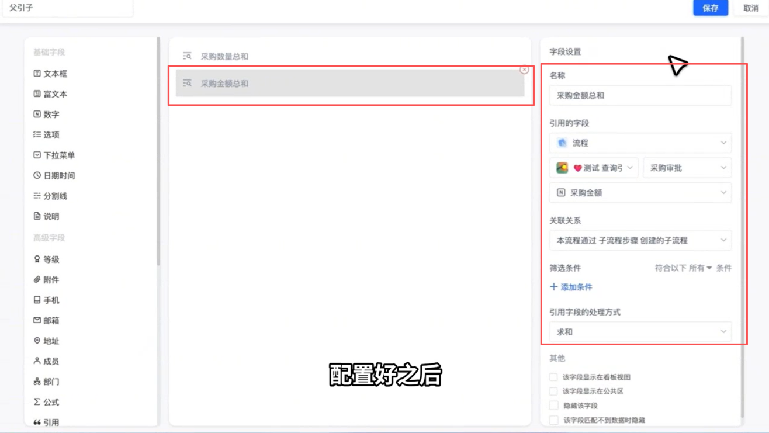Remove 采购金额总和 field with circle x
Screen dimensions: 769x433
pyautogui.click(x=524, y=70)
